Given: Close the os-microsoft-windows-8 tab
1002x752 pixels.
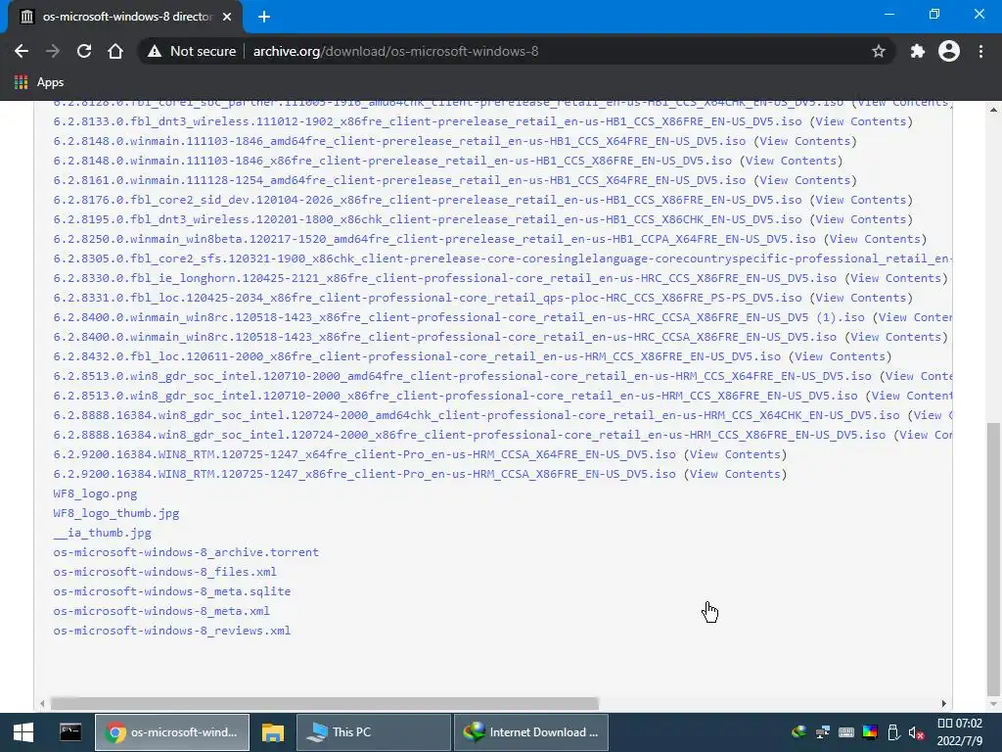Looking at the screenshot, I should point(227,17).
